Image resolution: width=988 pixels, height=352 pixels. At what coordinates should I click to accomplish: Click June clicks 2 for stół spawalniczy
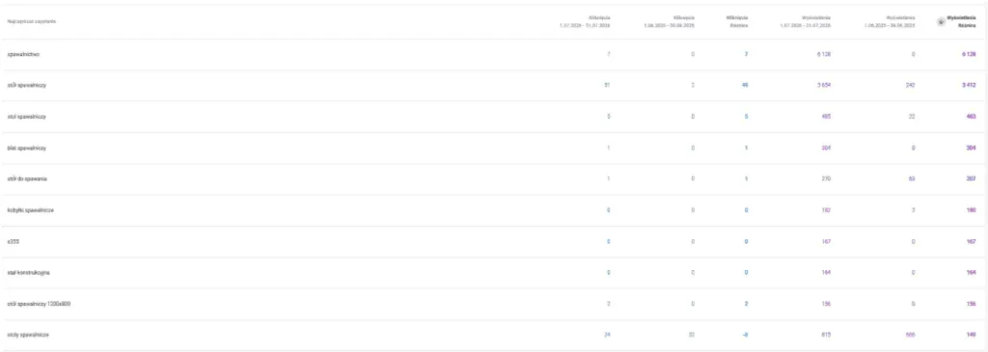click(x=693, y=86)
